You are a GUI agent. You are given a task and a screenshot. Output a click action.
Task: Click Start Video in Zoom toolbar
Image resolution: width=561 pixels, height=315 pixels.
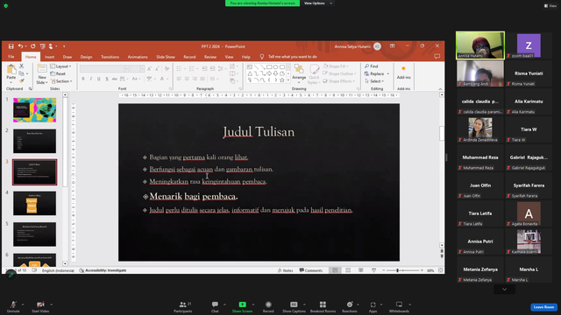[x=40, y=306]
